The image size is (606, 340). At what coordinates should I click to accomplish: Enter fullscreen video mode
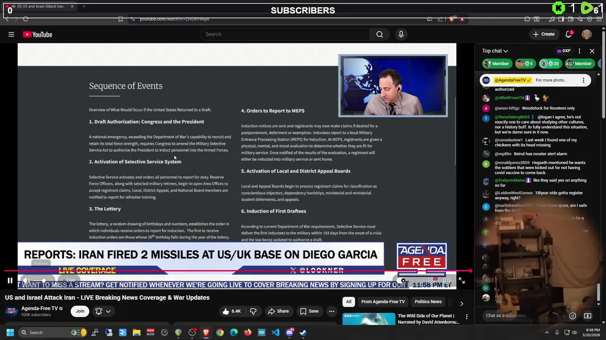click(462, 280)
